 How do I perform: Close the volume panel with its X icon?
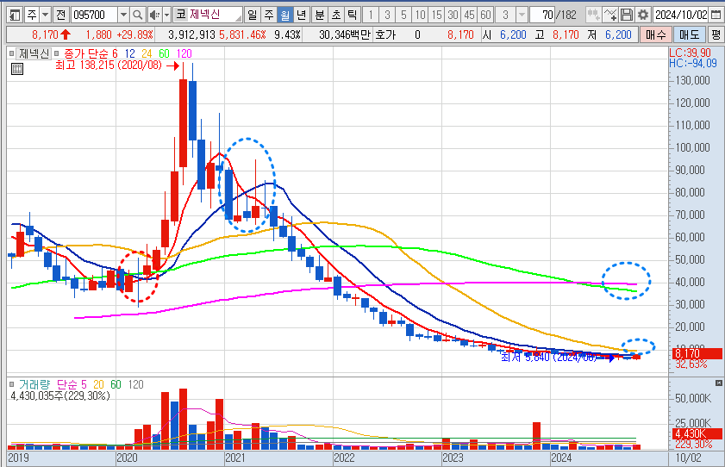[718, 383]
